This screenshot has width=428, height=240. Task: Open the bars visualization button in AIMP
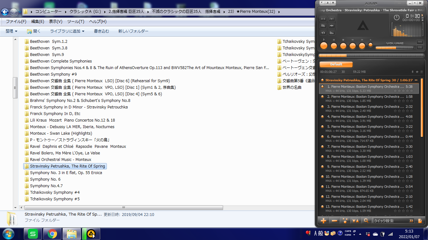tap(331, 32)
